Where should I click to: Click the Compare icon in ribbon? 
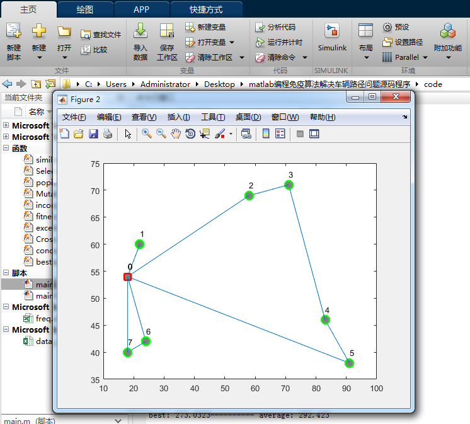(x=86, y=50)
